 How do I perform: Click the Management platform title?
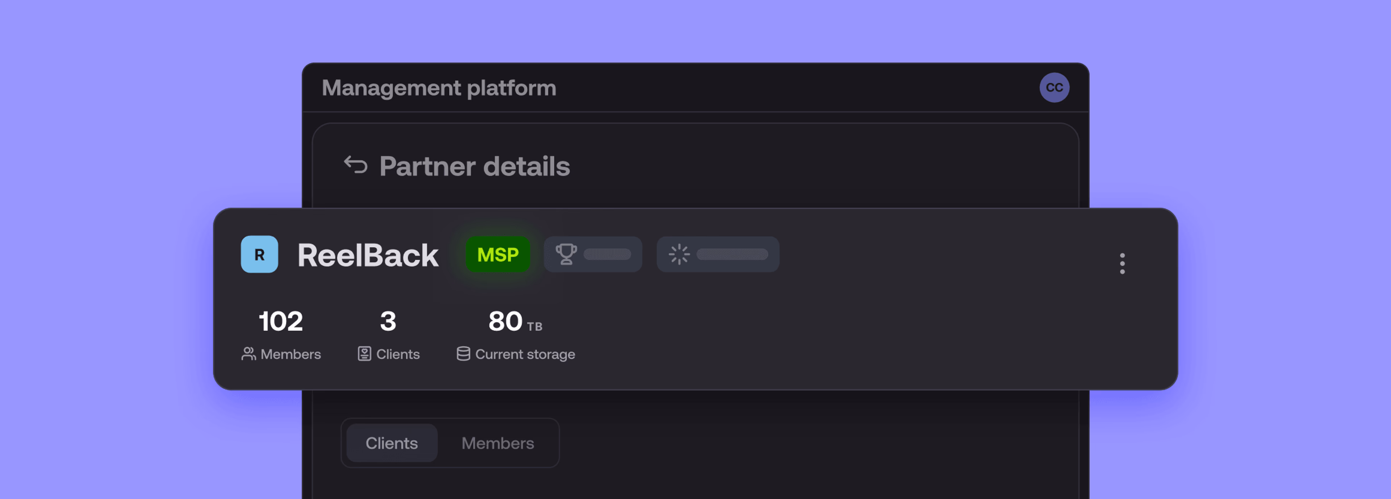(x=439, y=88)
